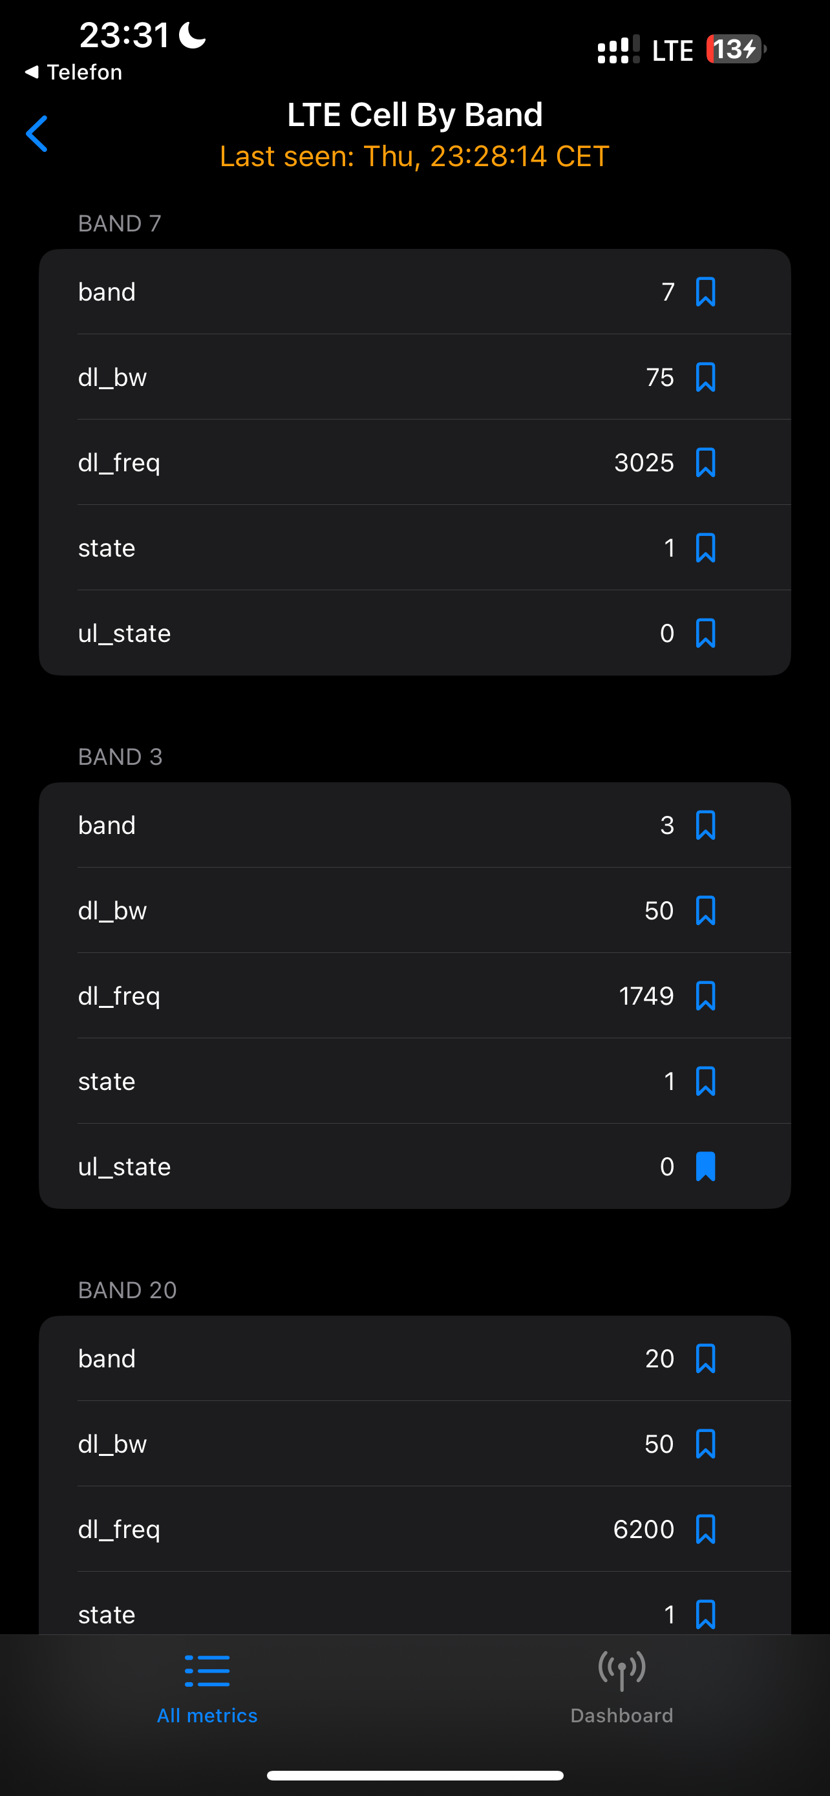Bookmark Band 20 dl_freq 6200
830x1796 pixels.
tap(705, 1530)
